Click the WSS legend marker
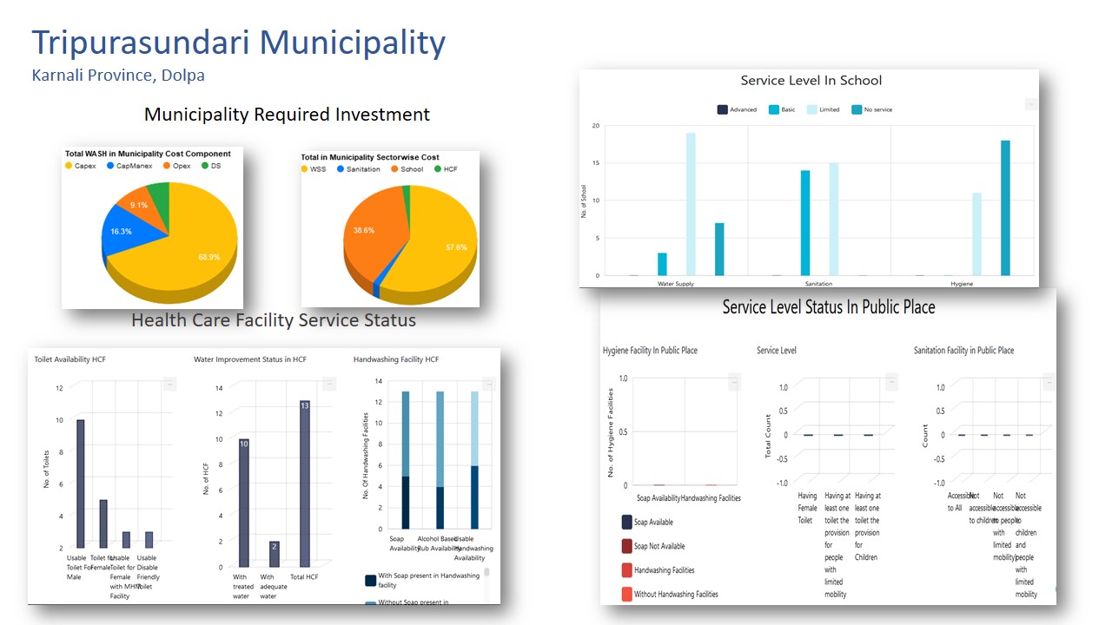 point(304,168)
